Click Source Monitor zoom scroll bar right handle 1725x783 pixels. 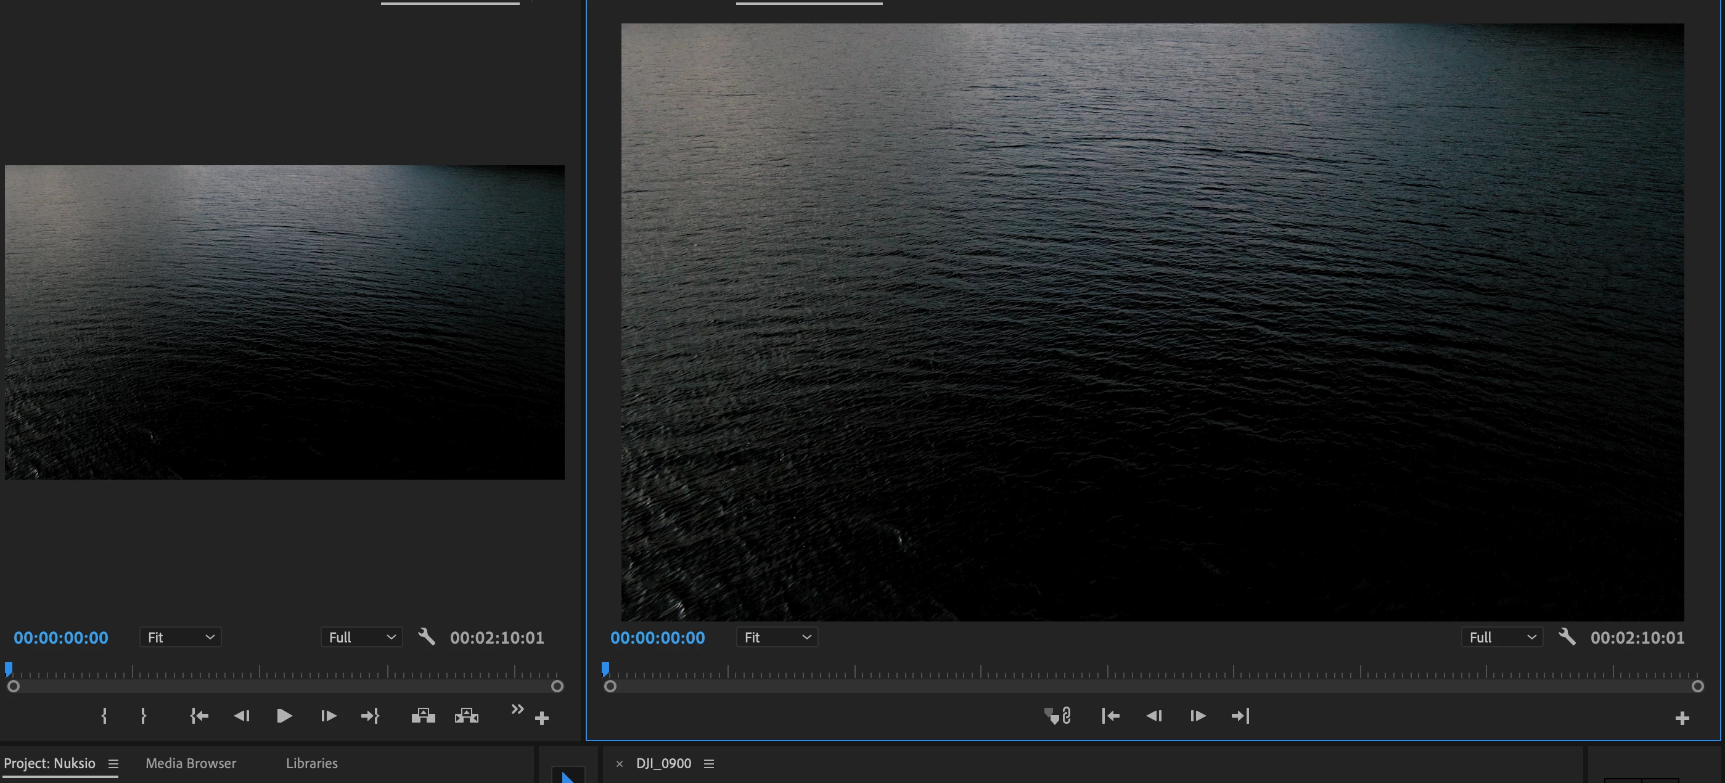pos(557,686)
